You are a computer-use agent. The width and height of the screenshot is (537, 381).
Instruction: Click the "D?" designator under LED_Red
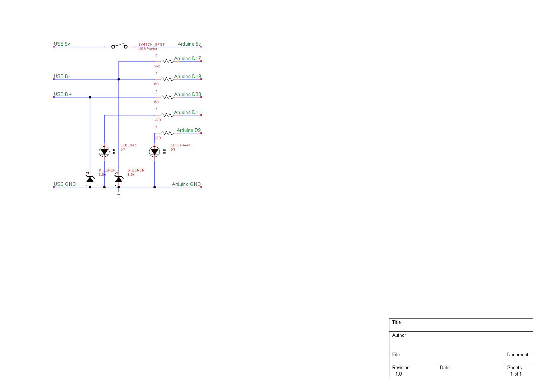pos(123,150)
